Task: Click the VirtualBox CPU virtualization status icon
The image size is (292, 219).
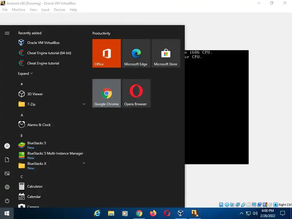Action: click(265, 205)
